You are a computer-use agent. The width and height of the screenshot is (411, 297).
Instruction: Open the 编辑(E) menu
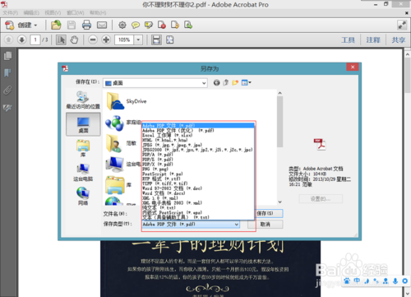point(31,13)
